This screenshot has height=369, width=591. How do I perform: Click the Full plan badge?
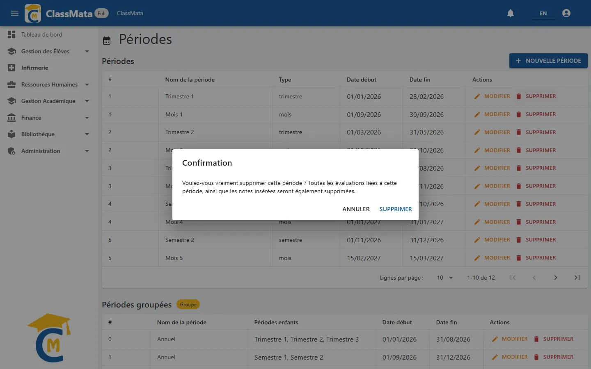pos(101,13)
